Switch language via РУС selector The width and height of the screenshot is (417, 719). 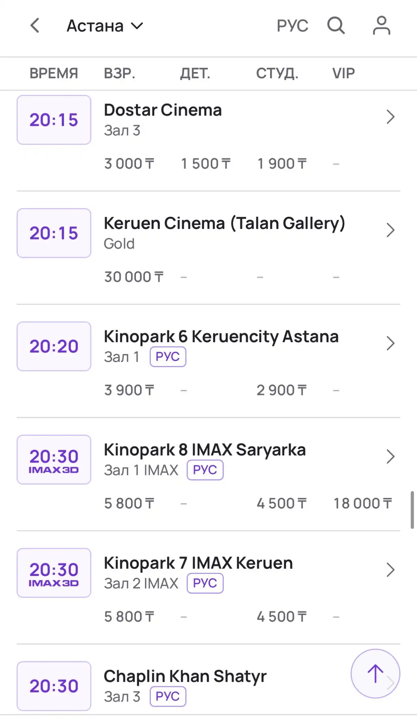[x=292, y=26]
